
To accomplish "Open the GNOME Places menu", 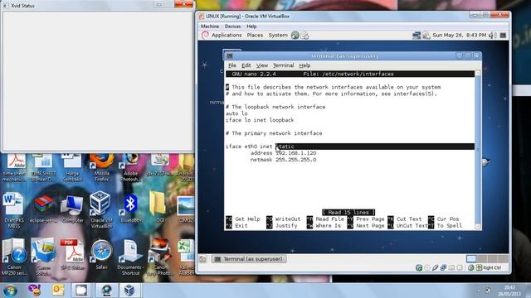I will 255,35.
